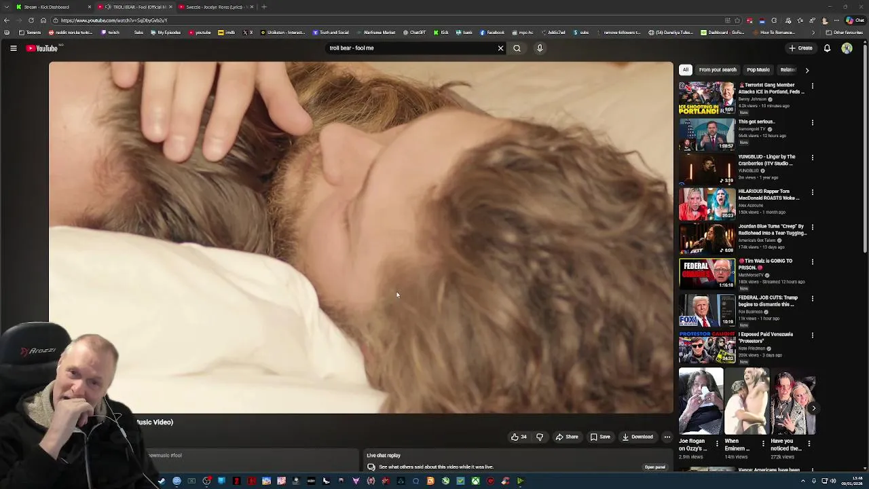Open the 'ChatGPT' bookmark
This screenshot has width=869, height=489.
[414, 33]
